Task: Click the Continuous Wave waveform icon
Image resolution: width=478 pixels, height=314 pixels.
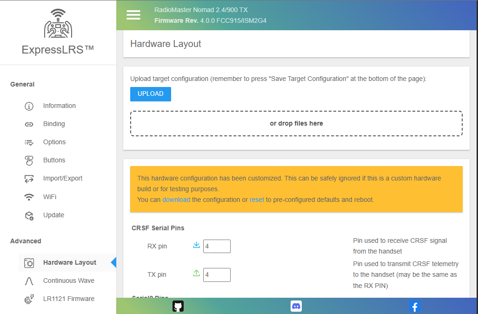Action: click(29, 281)
